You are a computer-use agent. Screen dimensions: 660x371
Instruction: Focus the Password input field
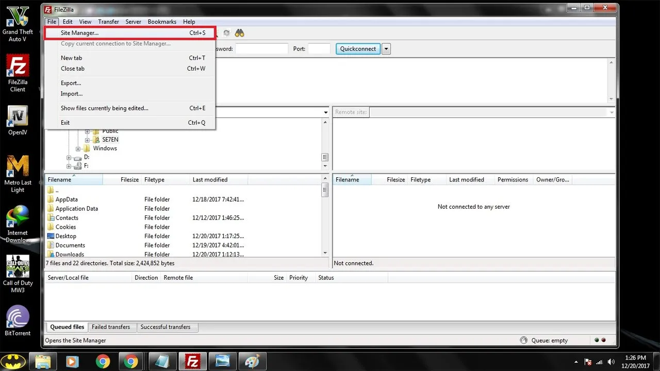[x=261, y=49]
